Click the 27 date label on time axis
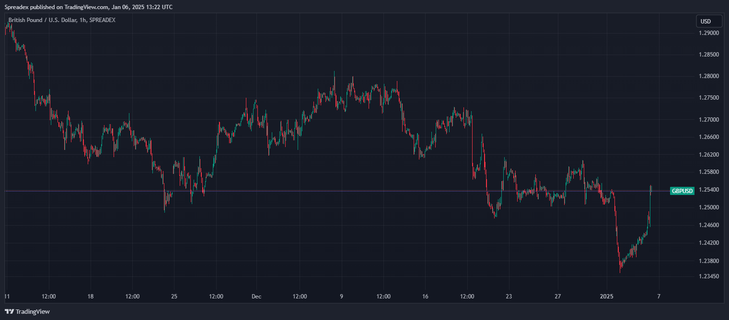The image size is (729, 320). (x=558, y=297)
